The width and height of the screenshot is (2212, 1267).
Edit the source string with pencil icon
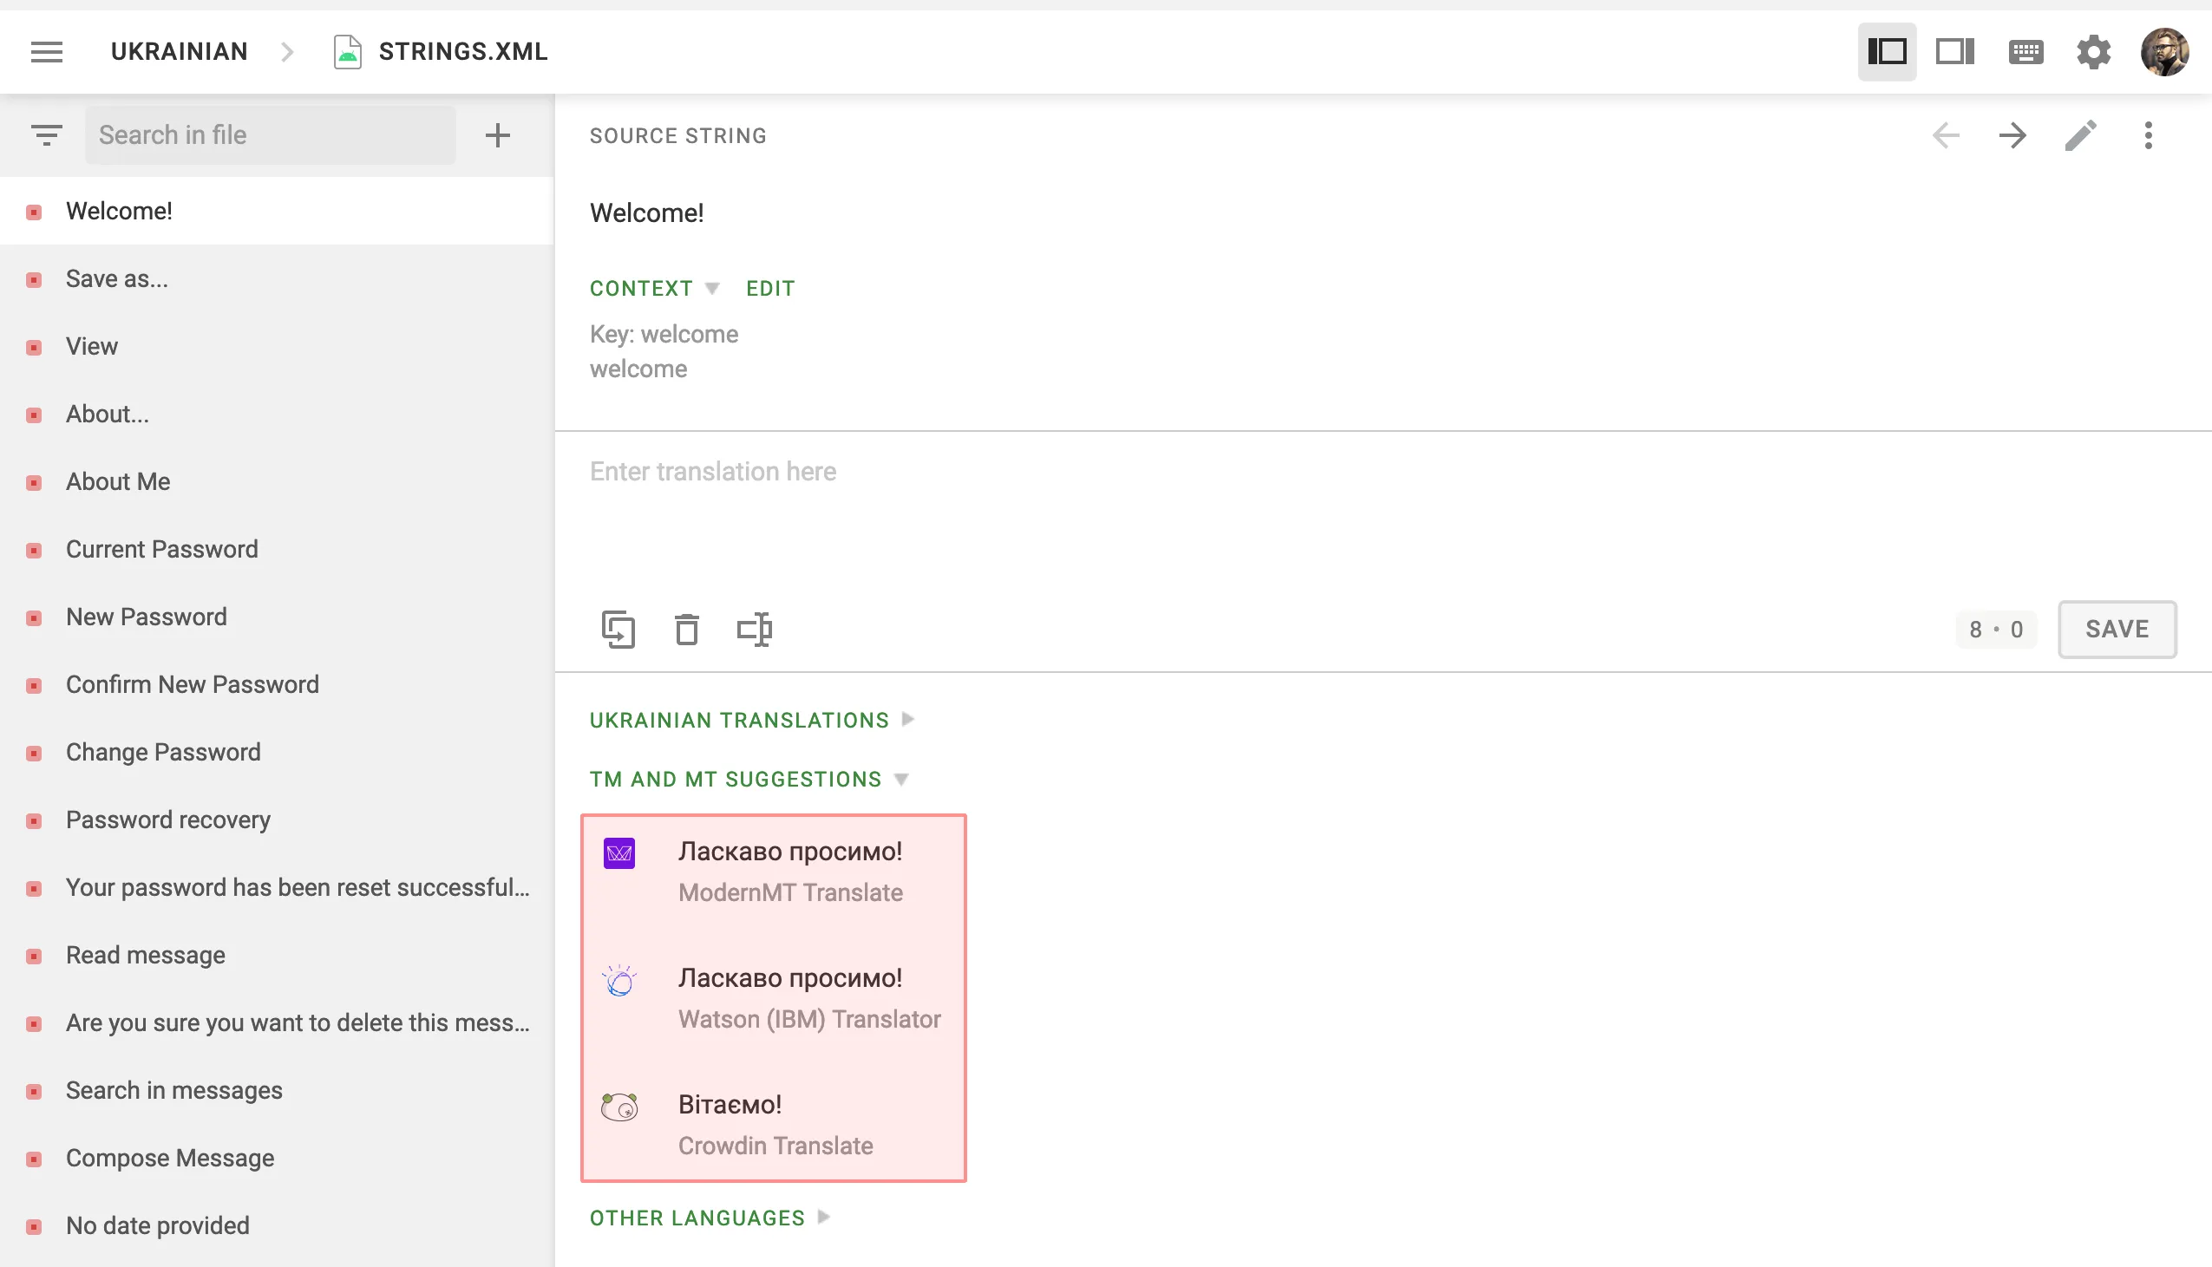2081,135
